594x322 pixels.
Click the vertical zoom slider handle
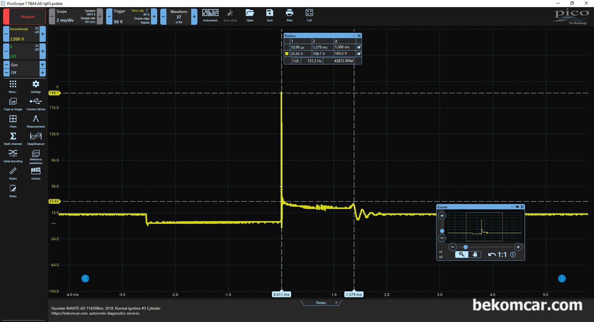[x=442, y=231]
